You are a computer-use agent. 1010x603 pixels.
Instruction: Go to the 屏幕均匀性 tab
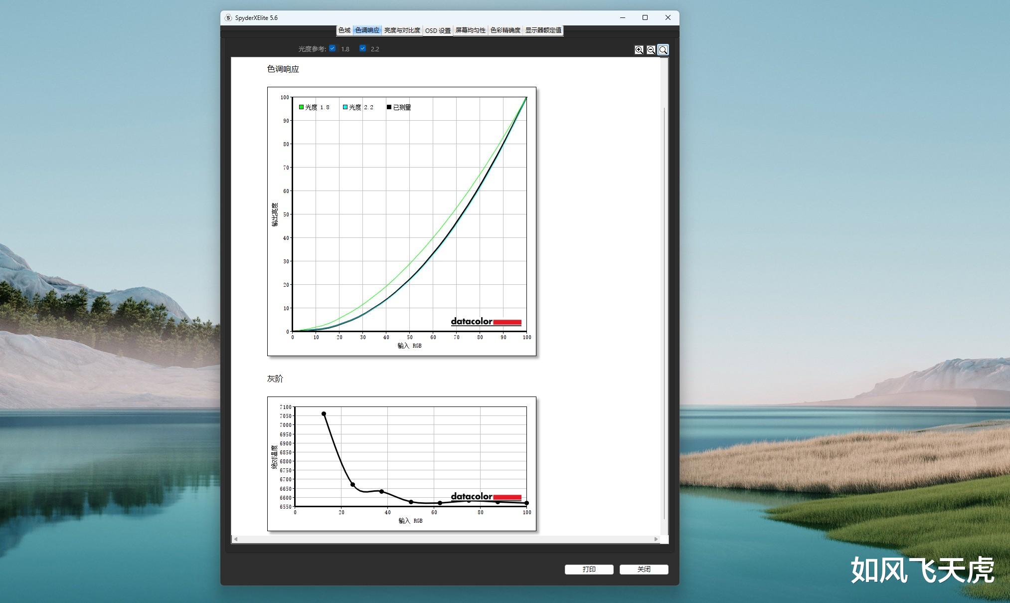pos(470,30)
